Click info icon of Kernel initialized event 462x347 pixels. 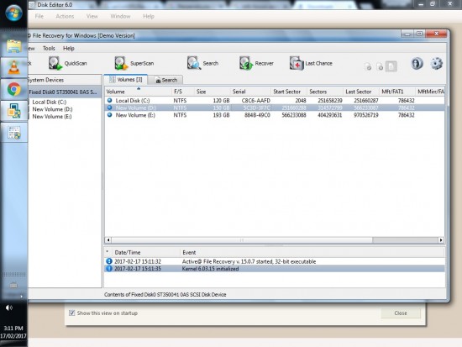coord(109,269)
